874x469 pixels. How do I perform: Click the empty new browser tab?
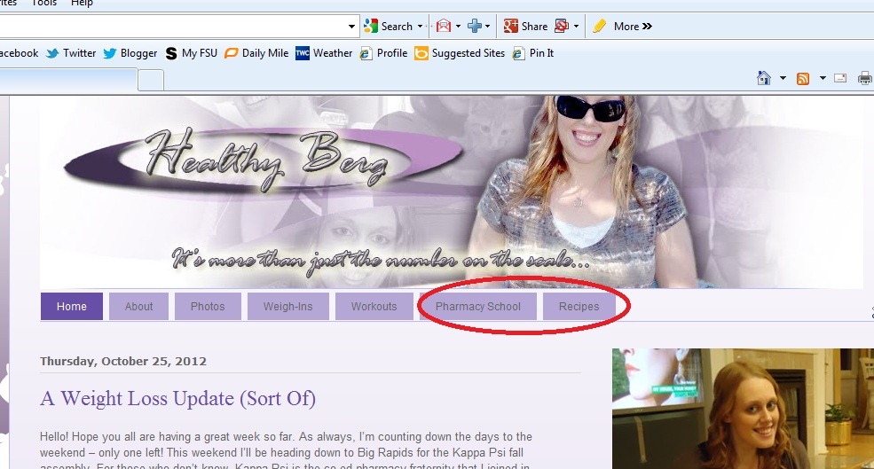tap(151, 80)
